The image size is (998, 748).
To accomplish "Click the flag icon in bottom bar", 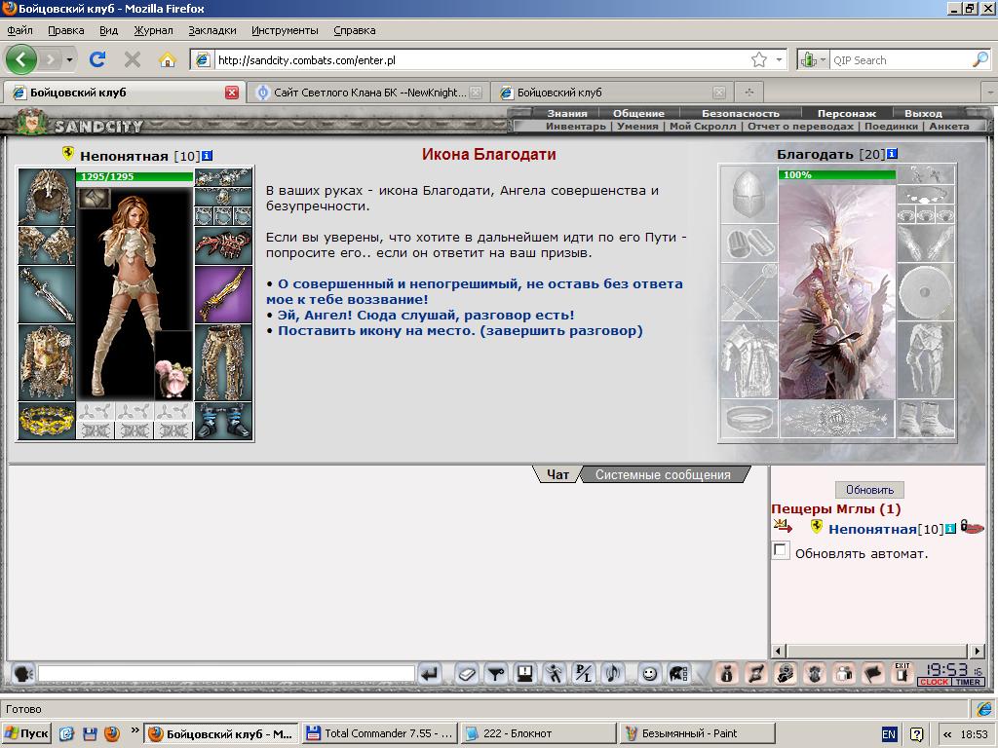I will (872, 673).
